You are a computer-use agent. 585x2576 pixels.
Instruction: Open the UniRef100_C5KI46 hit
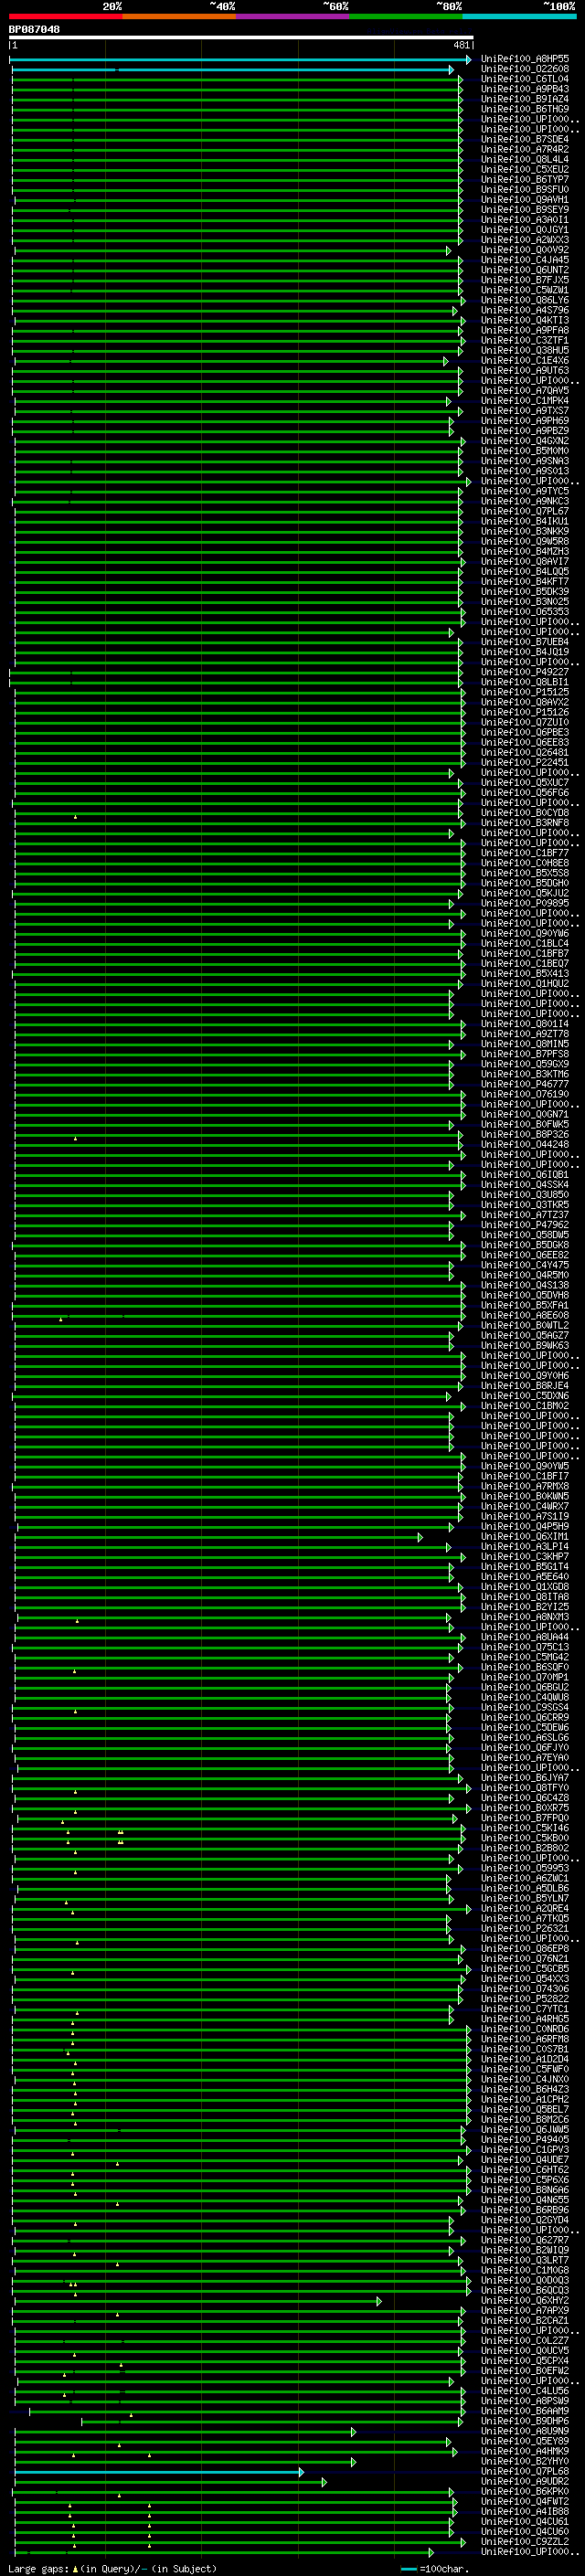click(x=525, y=1827)
